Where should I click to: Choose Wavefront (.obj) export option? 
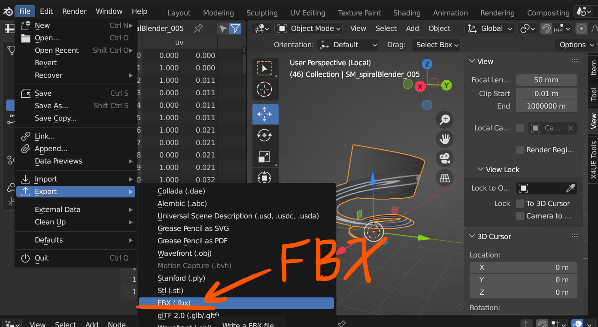(237, 253)
